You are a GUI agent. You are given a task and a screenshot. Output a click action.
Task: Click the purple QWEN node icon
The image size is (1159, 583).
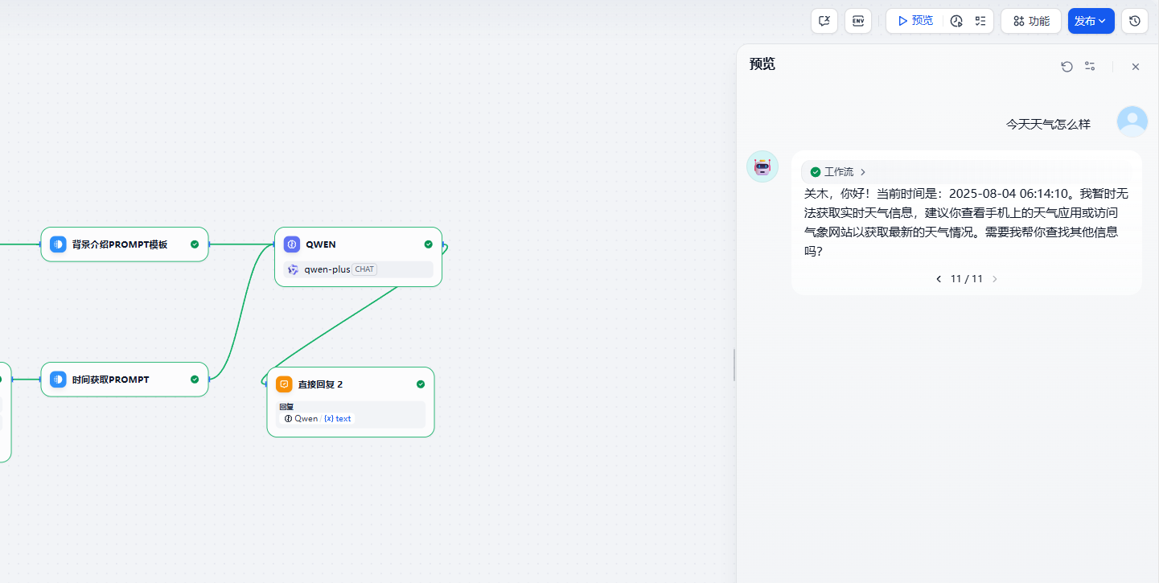[292, 244]
